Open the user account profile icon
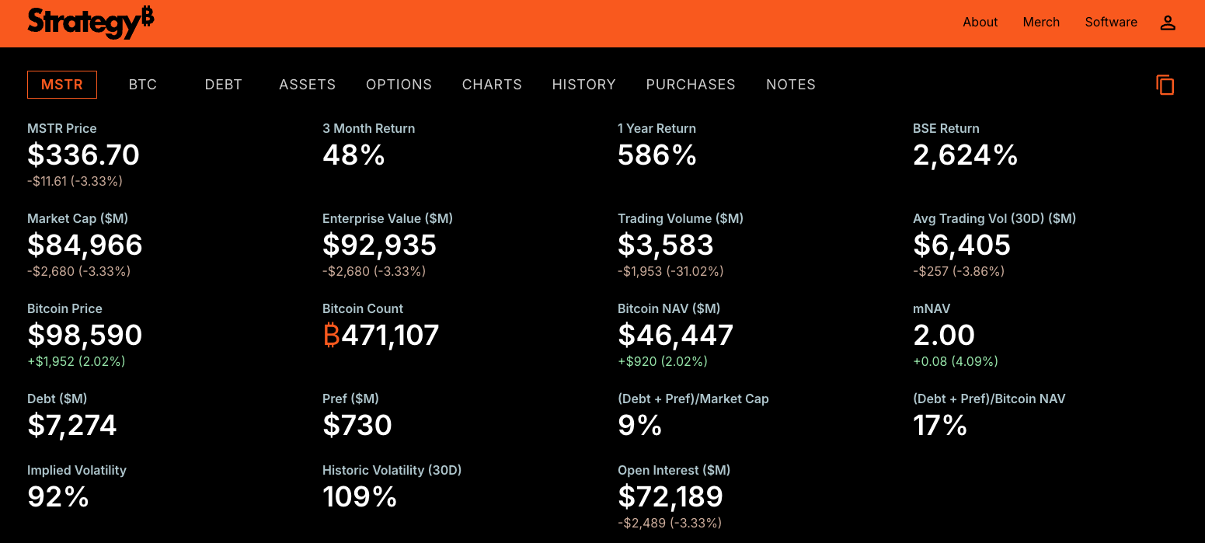The width and height of the screenshot is (1205, 543). [x=1168, y=23]
